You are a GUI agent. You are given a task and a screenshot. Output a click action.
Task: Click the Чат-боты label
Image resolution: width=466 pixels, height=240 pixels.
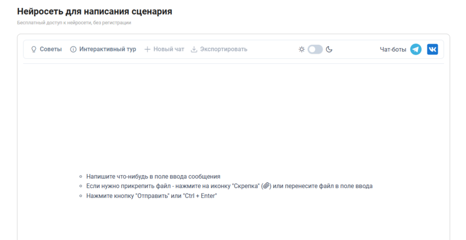pos(393,50)
